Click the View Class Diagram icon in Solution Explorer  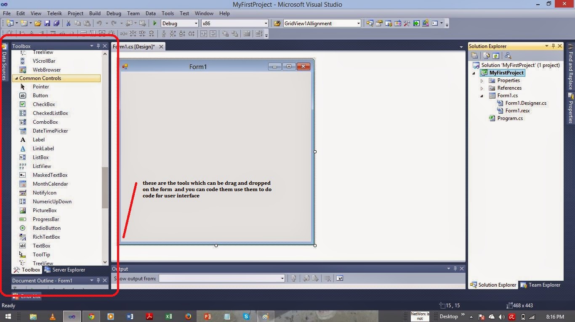tap(508, 56)
